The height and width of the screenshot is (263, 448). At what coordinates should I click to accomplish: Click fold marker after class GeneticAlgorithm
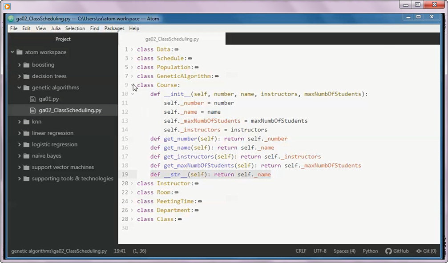point(217,76)
